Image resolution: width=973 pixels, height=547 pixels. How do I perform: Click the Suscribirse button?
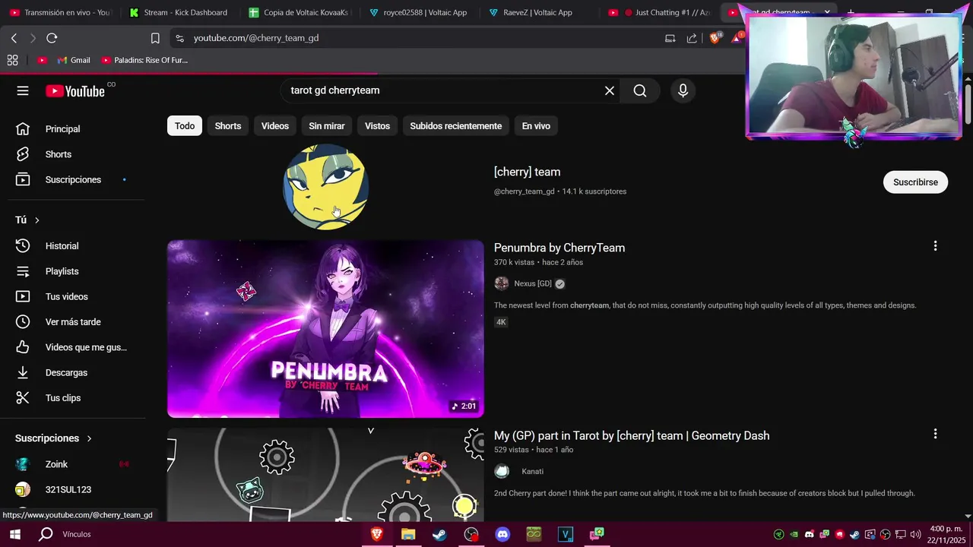[915, 182]
